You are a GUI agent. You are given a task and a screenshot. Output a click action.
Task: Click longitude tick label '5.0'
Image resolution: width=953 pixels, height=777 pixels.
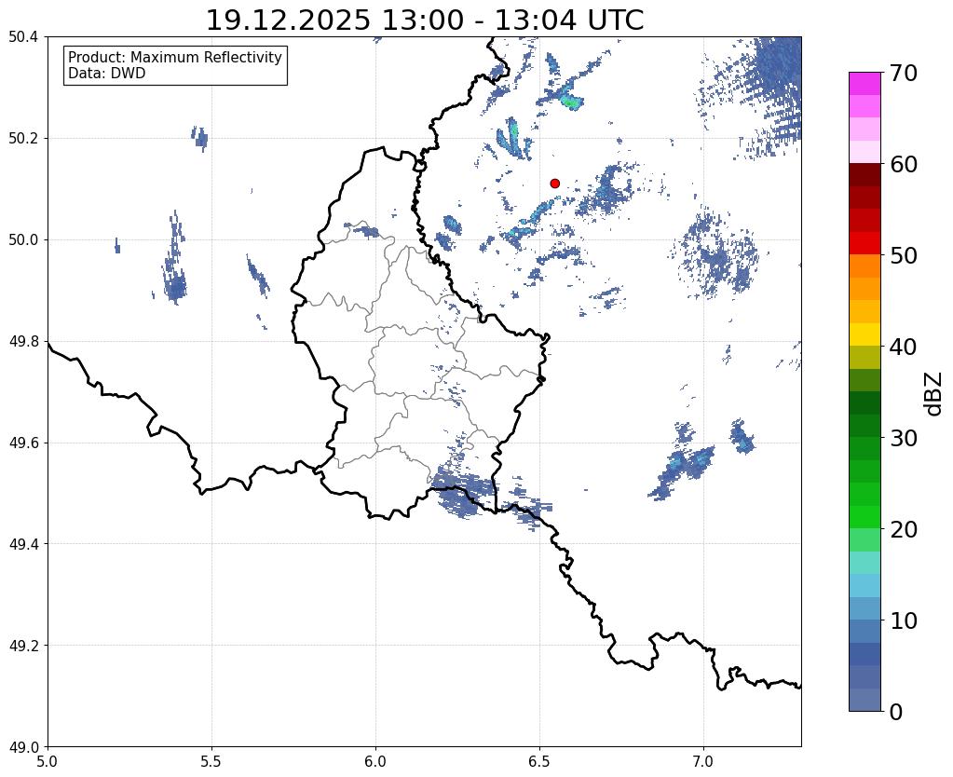pyautogui.click(x=48, y=761)
